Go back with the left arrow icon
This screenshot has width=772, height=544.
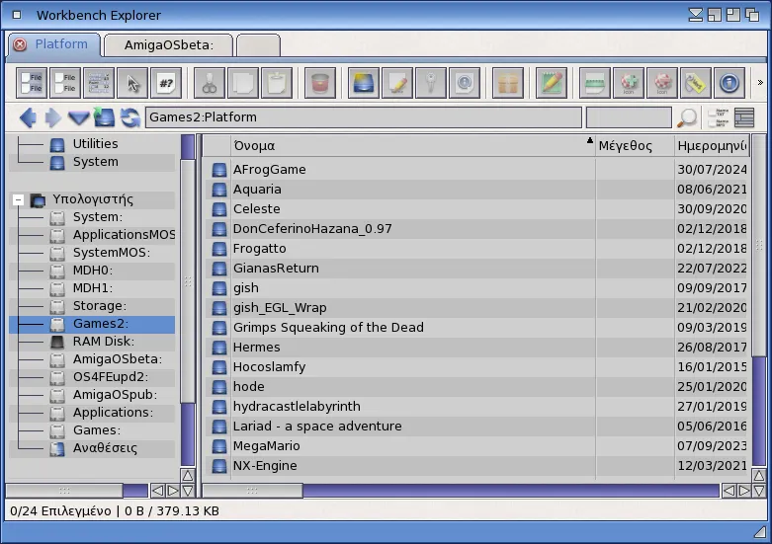(x=28, y=118)
